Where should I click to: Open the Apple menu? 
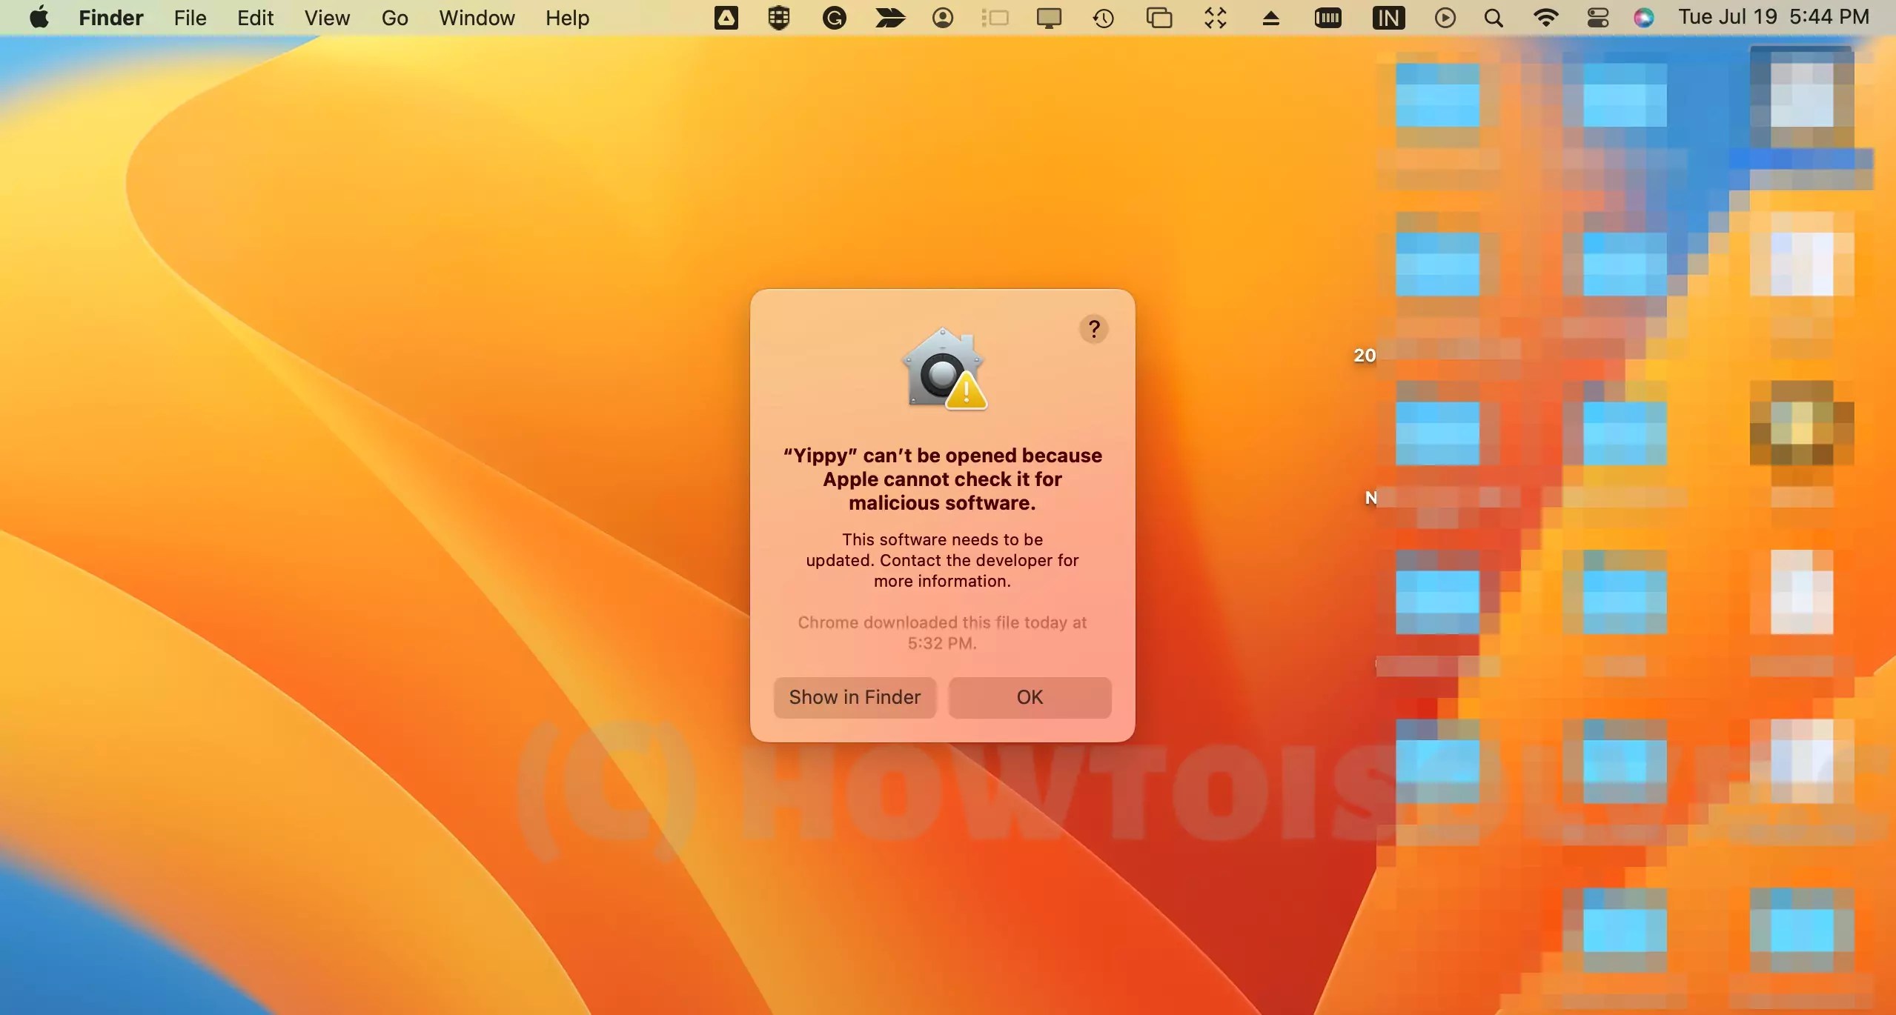[39, 17]
